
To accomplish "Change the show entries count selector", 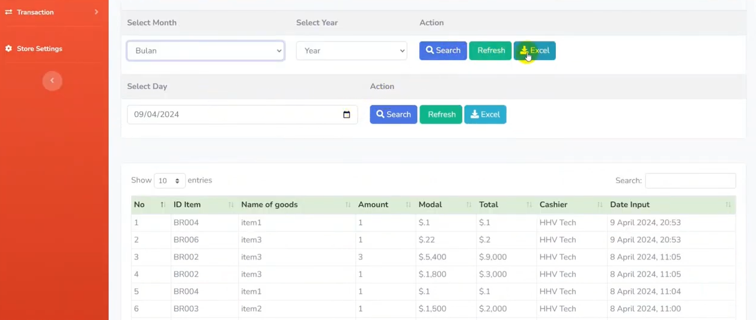I will pos(169,181).
